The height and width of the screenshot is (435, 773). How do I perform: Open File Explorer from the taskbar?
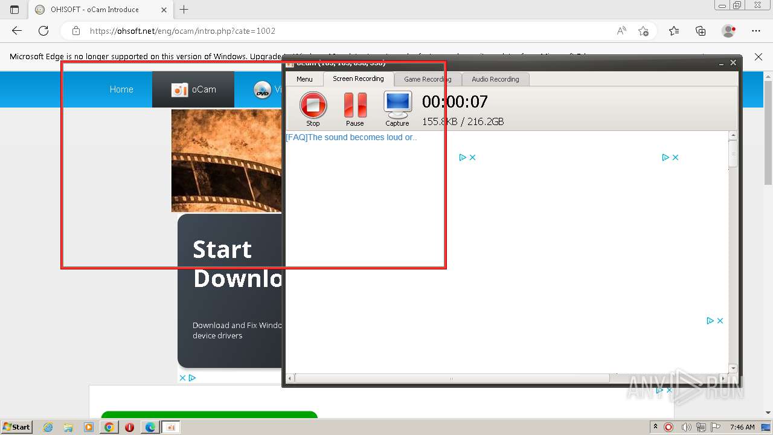coord(68,427)
